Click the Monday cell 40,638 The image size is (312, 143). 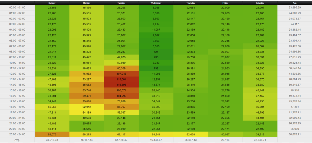tap(87, 118)
